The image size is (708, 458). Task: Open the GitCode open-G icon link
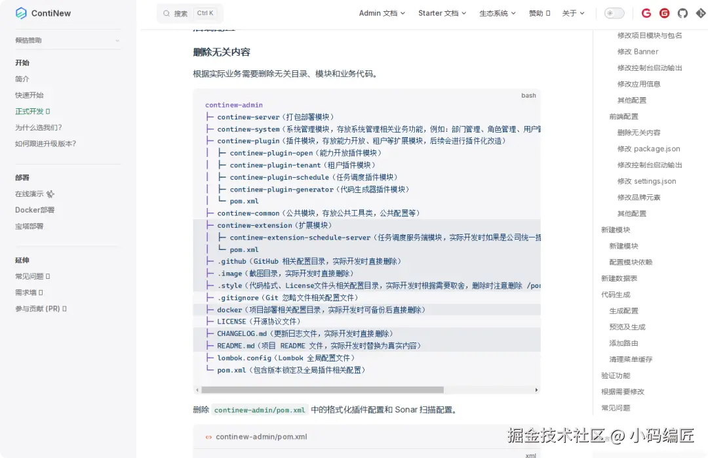[x=646, y=13]
